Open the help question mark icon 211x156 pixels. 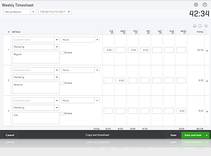click(205, 5)
